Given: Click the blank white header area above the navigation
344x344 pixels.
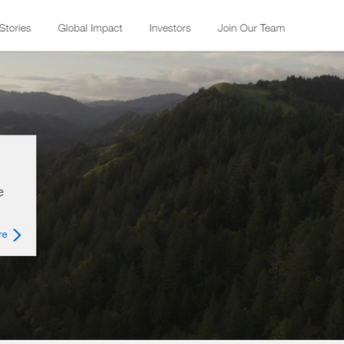Looking at the screenshot, I should [x=172, y=8].
